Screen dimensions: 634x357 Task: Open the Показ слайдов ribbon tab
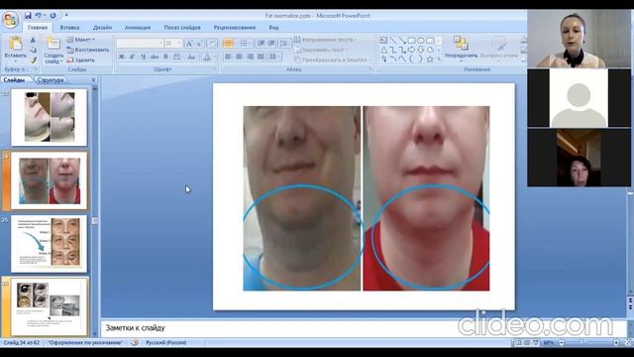[182, 28]
